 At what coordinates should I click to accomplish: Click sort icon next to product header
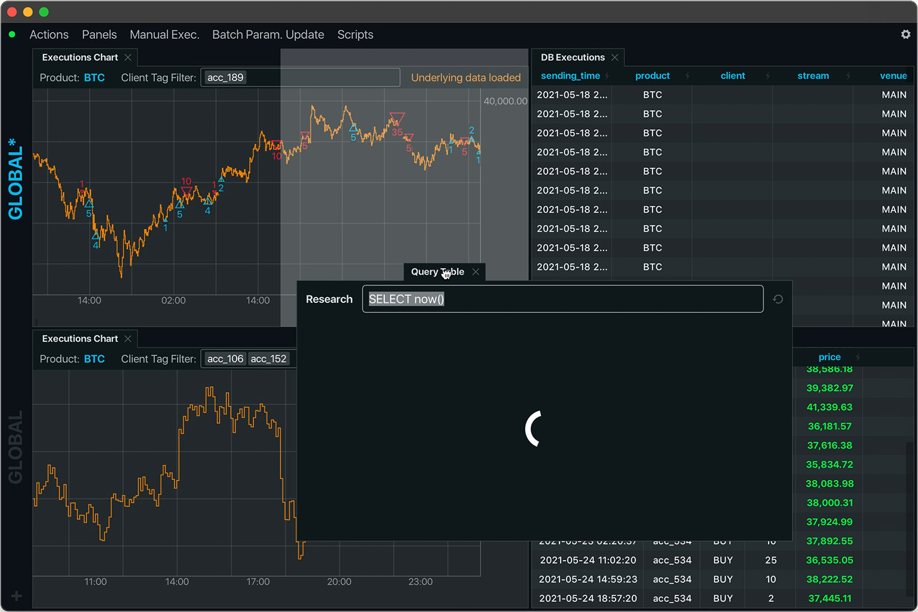pos(687,76)
